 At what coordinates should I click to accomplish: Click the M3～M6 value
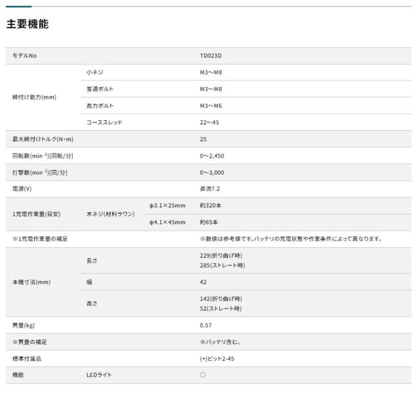[211, 106]
